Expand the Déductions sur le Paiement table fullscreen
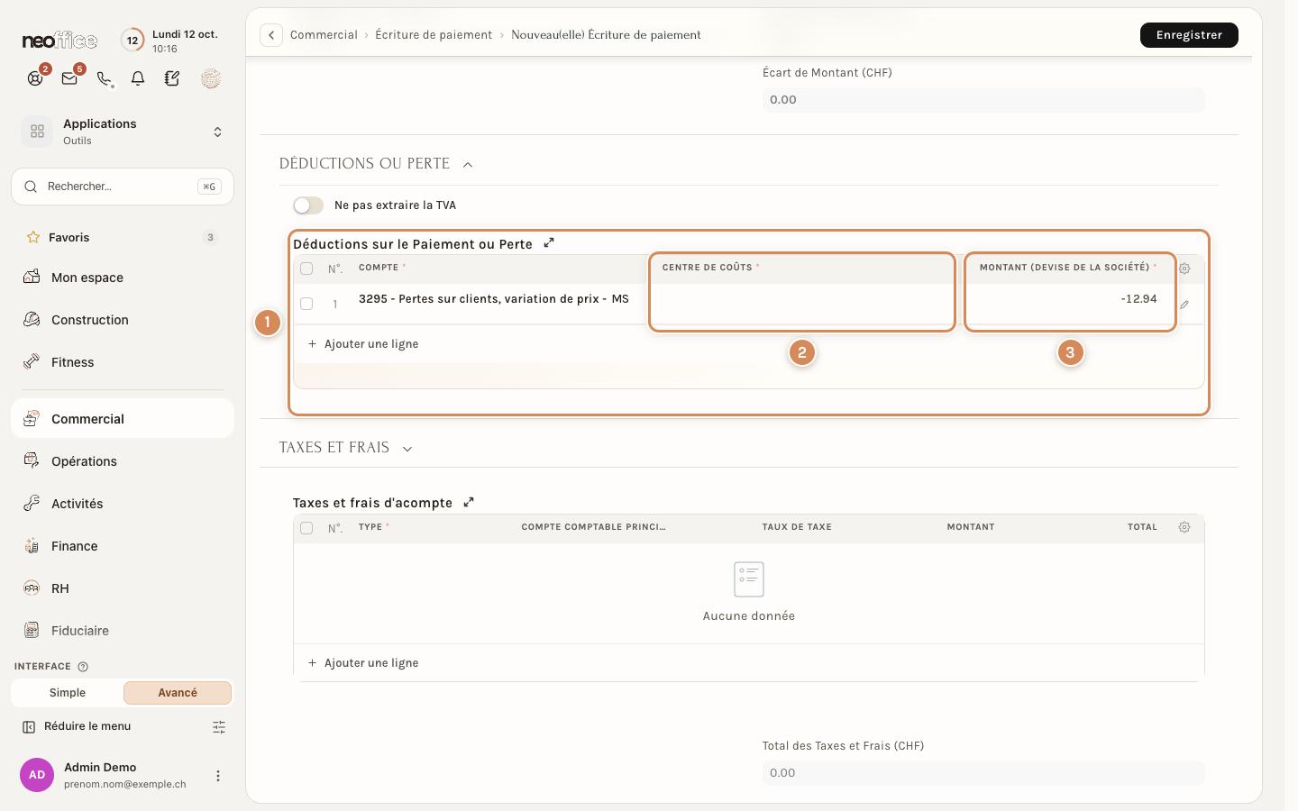The image size is (1298, 811). click(x=549, y=243)
